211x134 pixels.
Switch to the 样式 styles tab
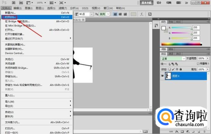(x=179, y=22)
